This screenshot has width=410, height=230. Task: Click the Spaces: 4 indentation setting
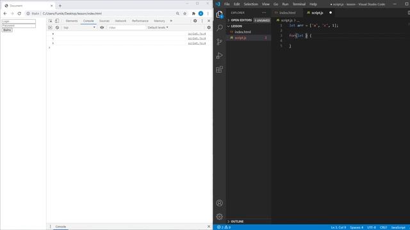click(356, 227)
